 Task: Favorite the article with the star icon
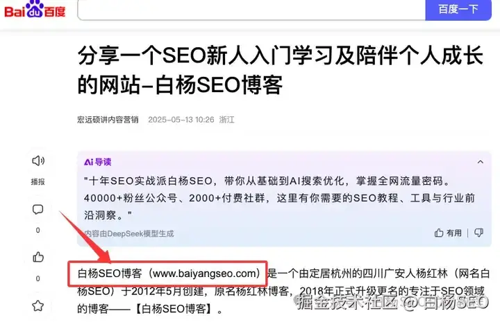pyautogui.click(x=38, y=306)
